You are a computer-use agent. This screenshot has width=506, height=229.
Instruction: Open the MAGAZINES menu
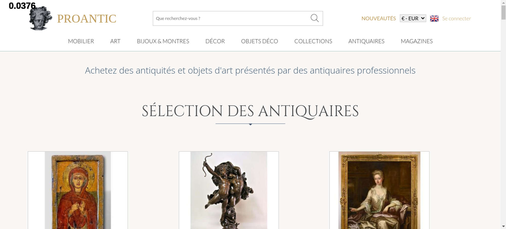[x=417, y=41]
